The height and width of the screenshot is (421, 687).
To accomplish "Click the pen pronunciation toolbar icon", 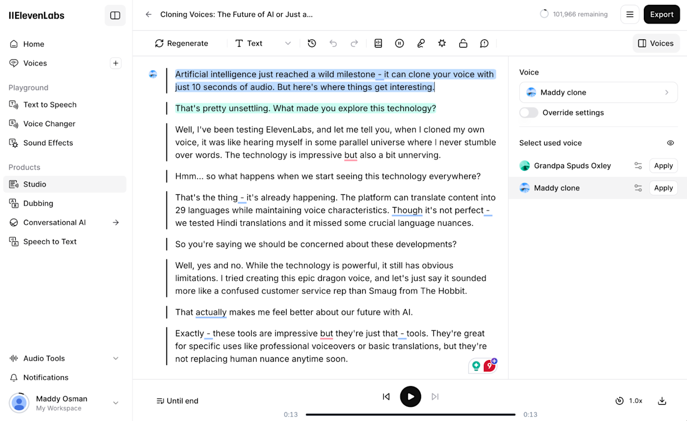I will (421, 43).
